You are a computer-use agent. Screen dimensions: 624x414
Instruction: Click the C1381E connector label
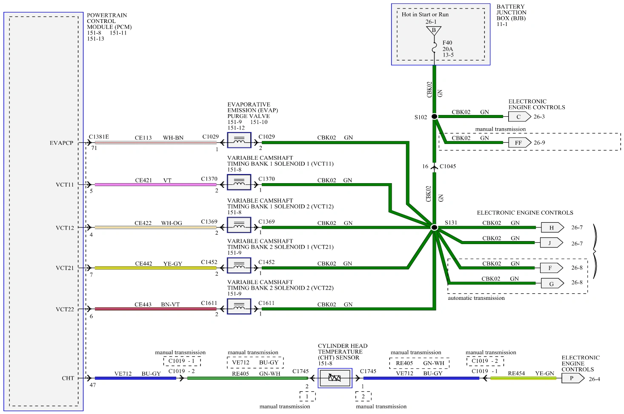click(x=99, y=137)
